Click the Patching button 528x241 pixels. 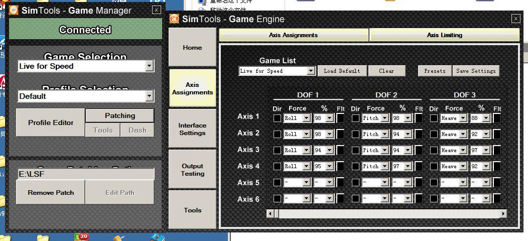(120, 115)
